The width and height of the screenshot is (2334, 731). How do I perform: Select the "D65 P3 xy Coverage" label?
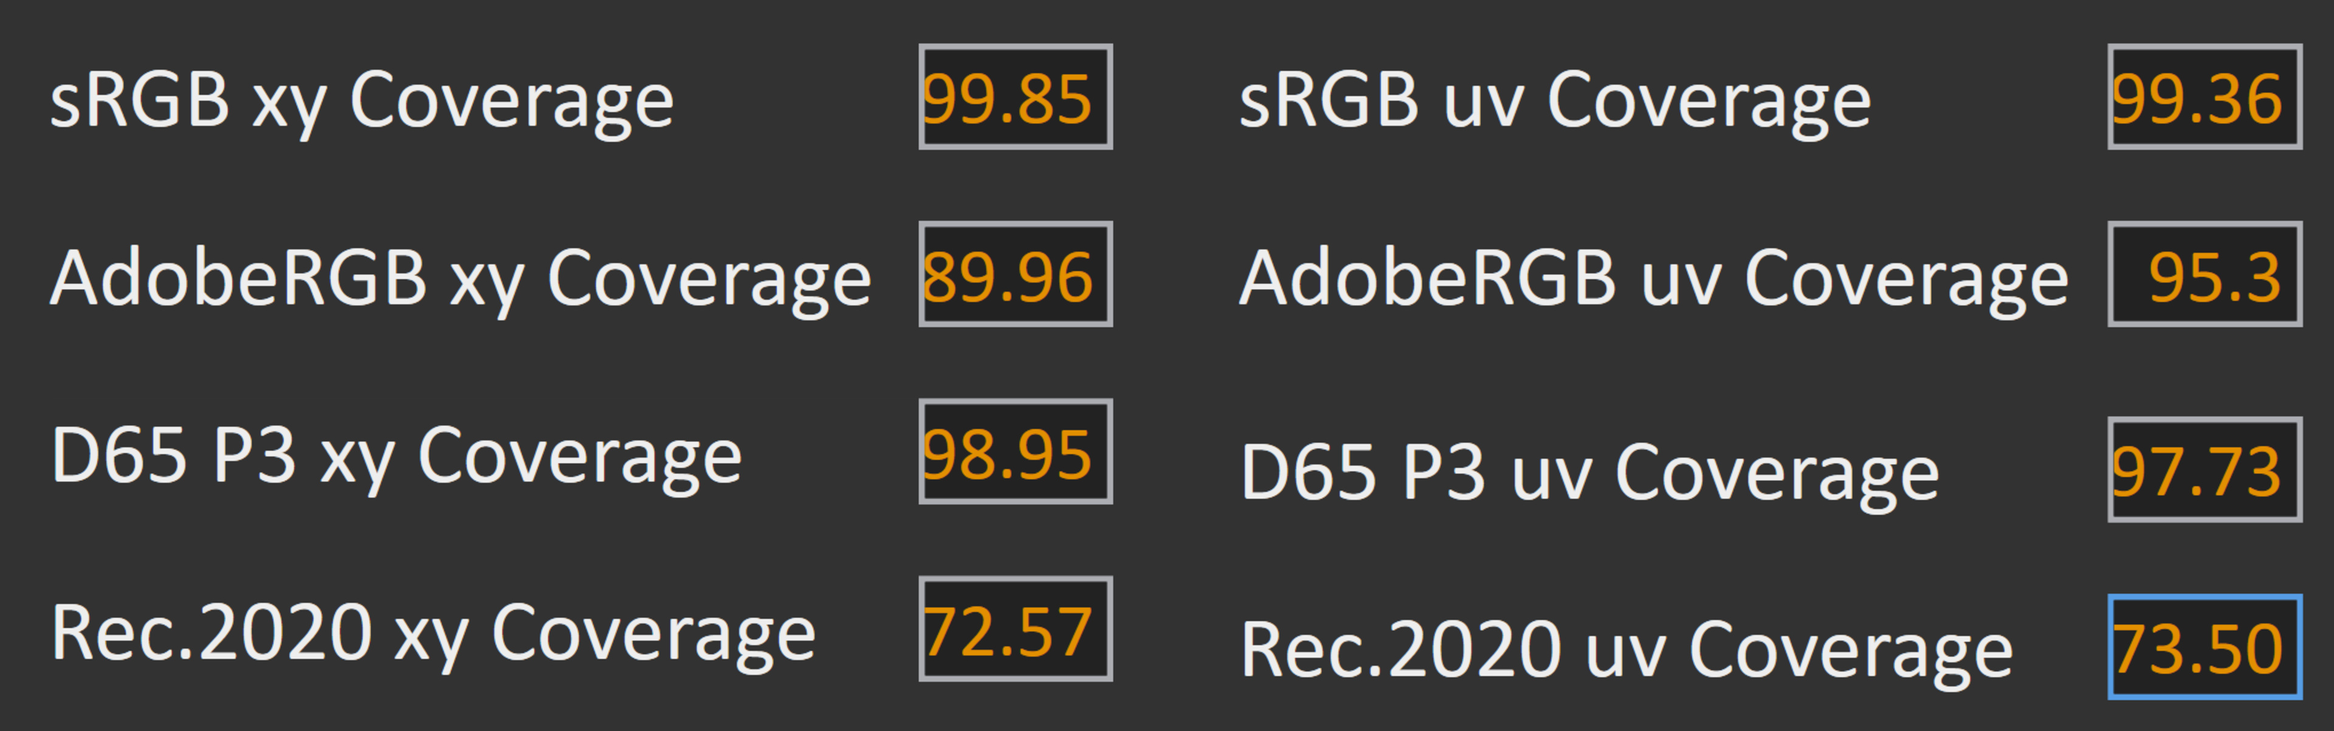click(x=396, y=455)
